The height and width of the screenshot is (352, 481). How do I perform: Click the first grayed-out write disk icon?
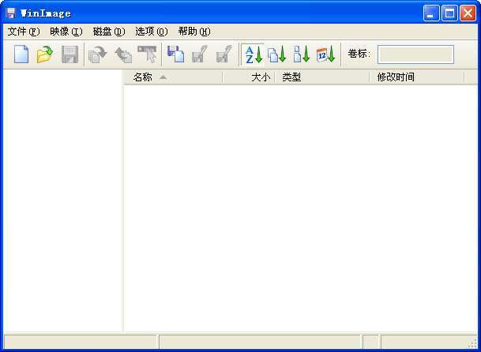[199, 54]
